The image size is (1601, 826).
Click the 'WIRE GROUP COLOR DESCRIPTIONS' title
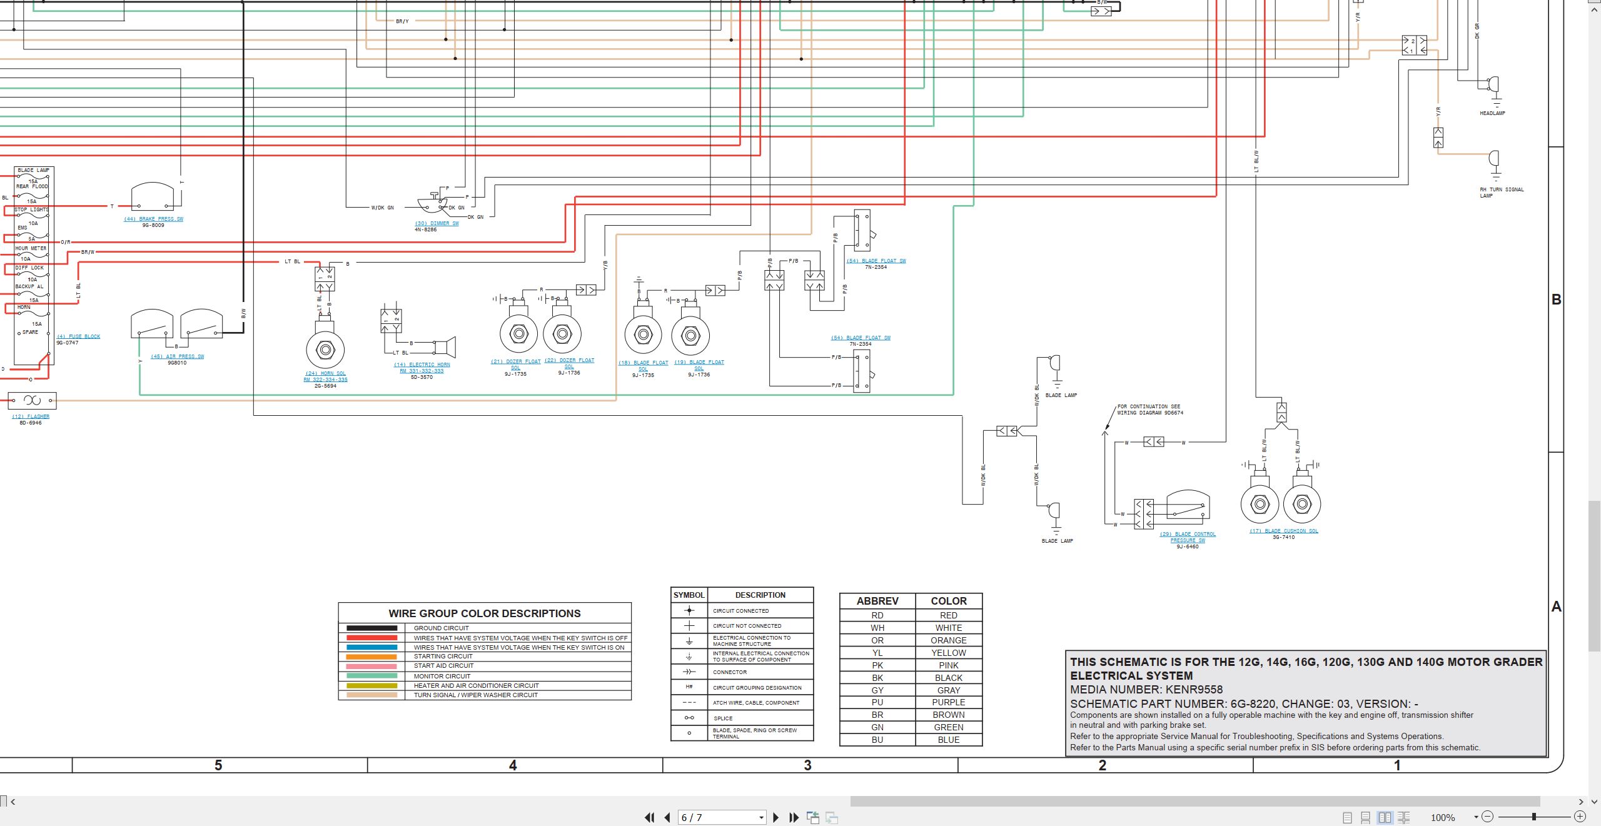tap(485, 613)
